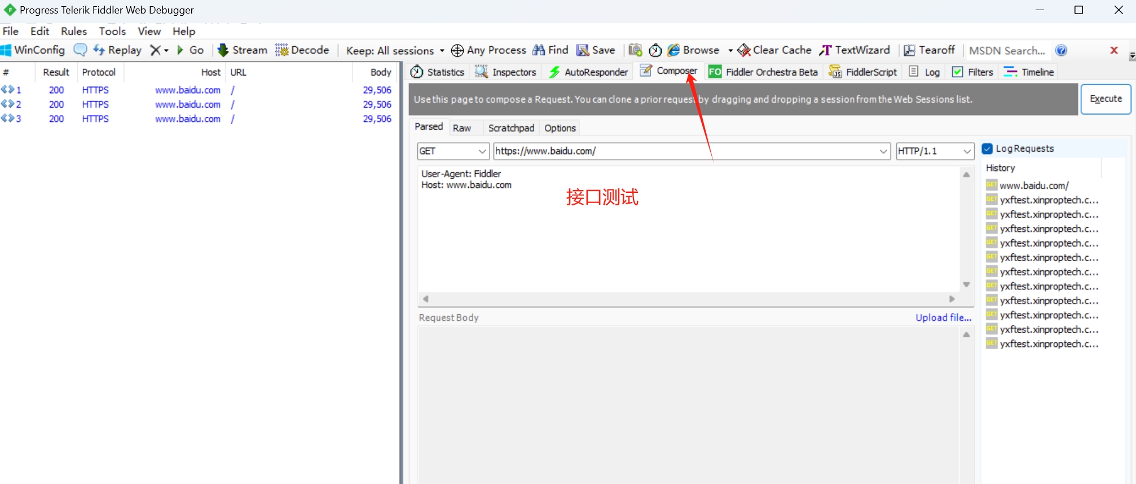The height and width of the screenshot is (484, 1136).
Task: Click the Remove sessions X icon
Action: pyautogui.click(x=155, y=50)
